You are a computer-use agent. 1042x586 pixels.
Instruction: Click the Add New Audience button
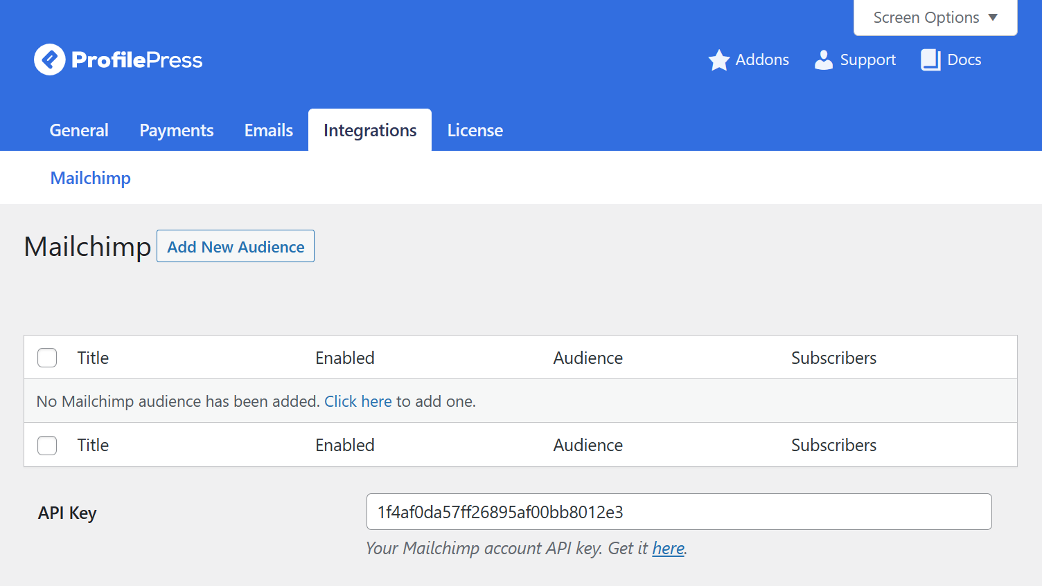[x=236, y=246]
